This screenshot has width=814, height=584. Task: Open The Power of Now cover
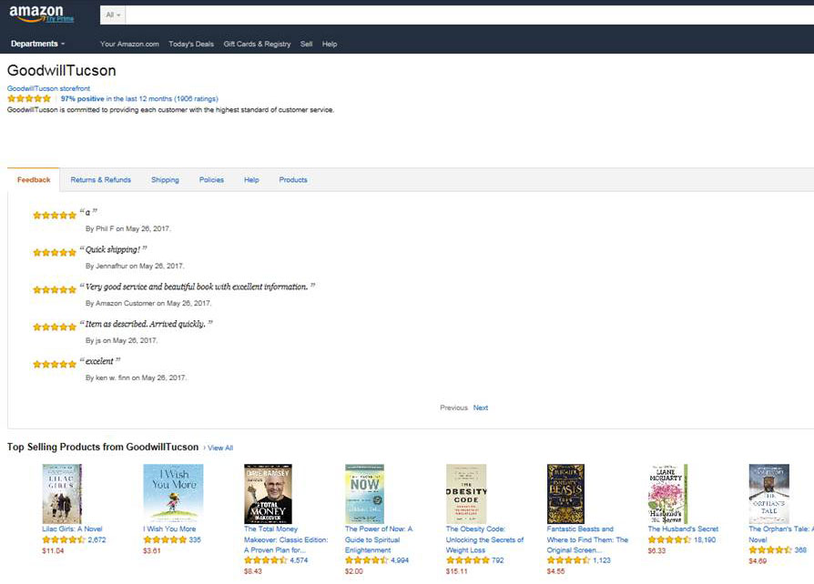(x=364, y=494)
